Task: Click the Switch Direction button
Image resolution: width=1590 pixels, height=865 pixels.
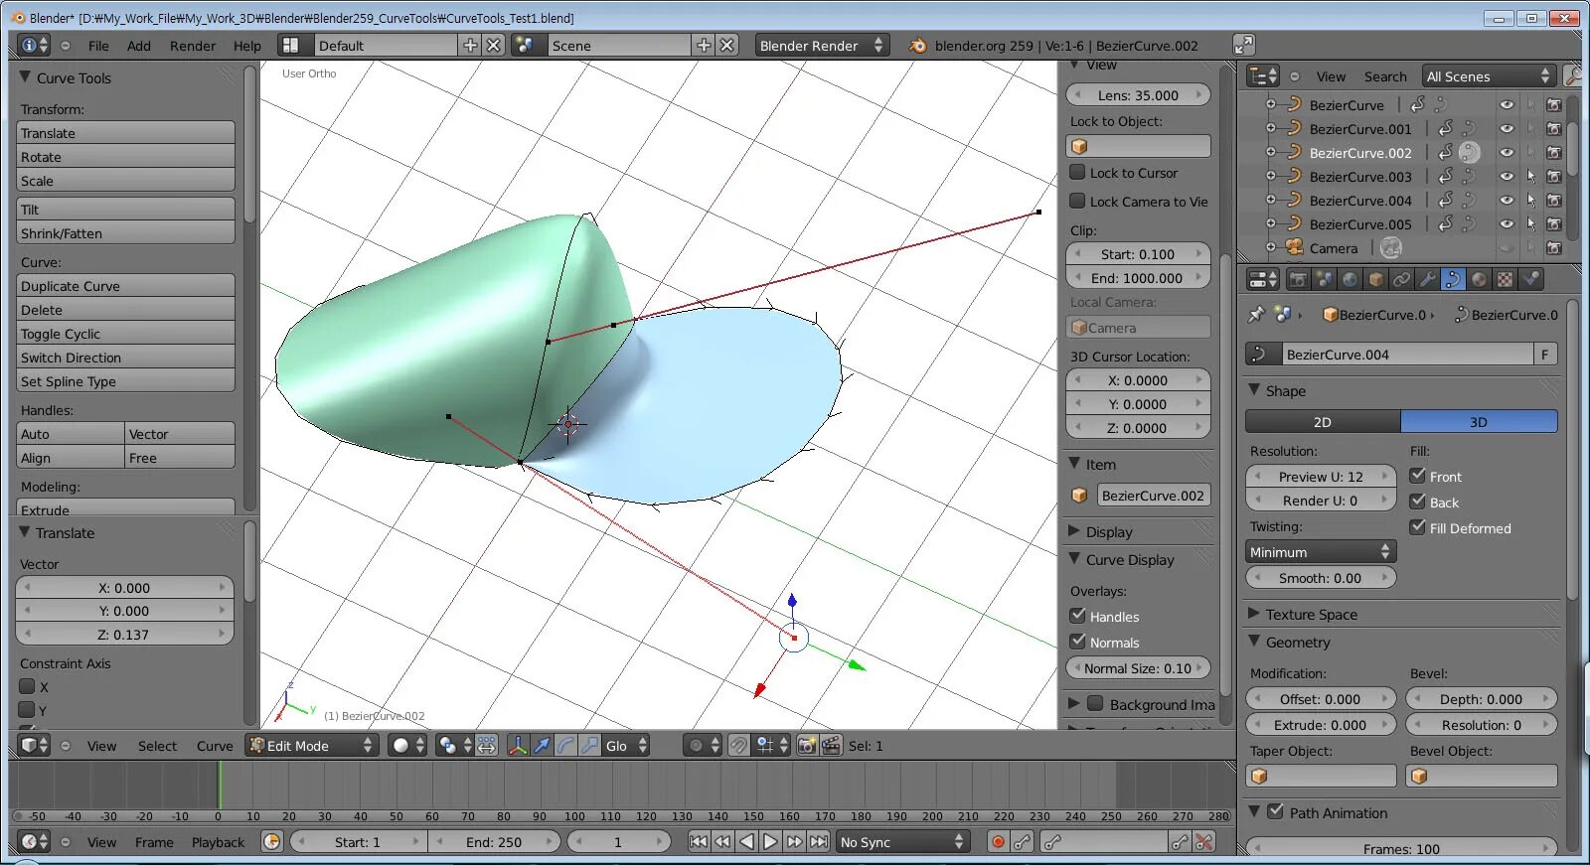Action: 126,358
